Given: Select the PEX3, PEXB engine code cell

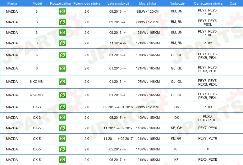Looking at the screenshot, I should tap(208, 159).
